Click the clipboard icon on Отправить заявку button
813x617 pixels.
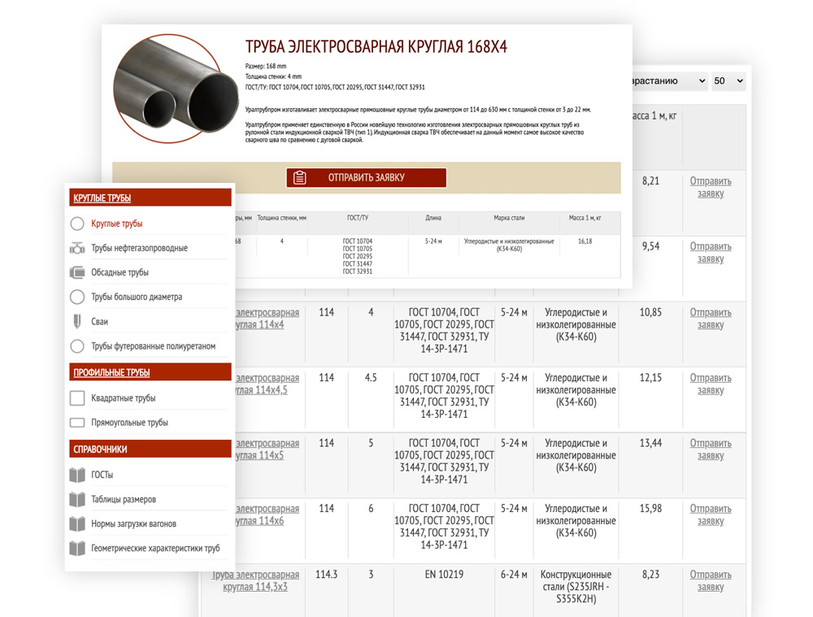300,177
